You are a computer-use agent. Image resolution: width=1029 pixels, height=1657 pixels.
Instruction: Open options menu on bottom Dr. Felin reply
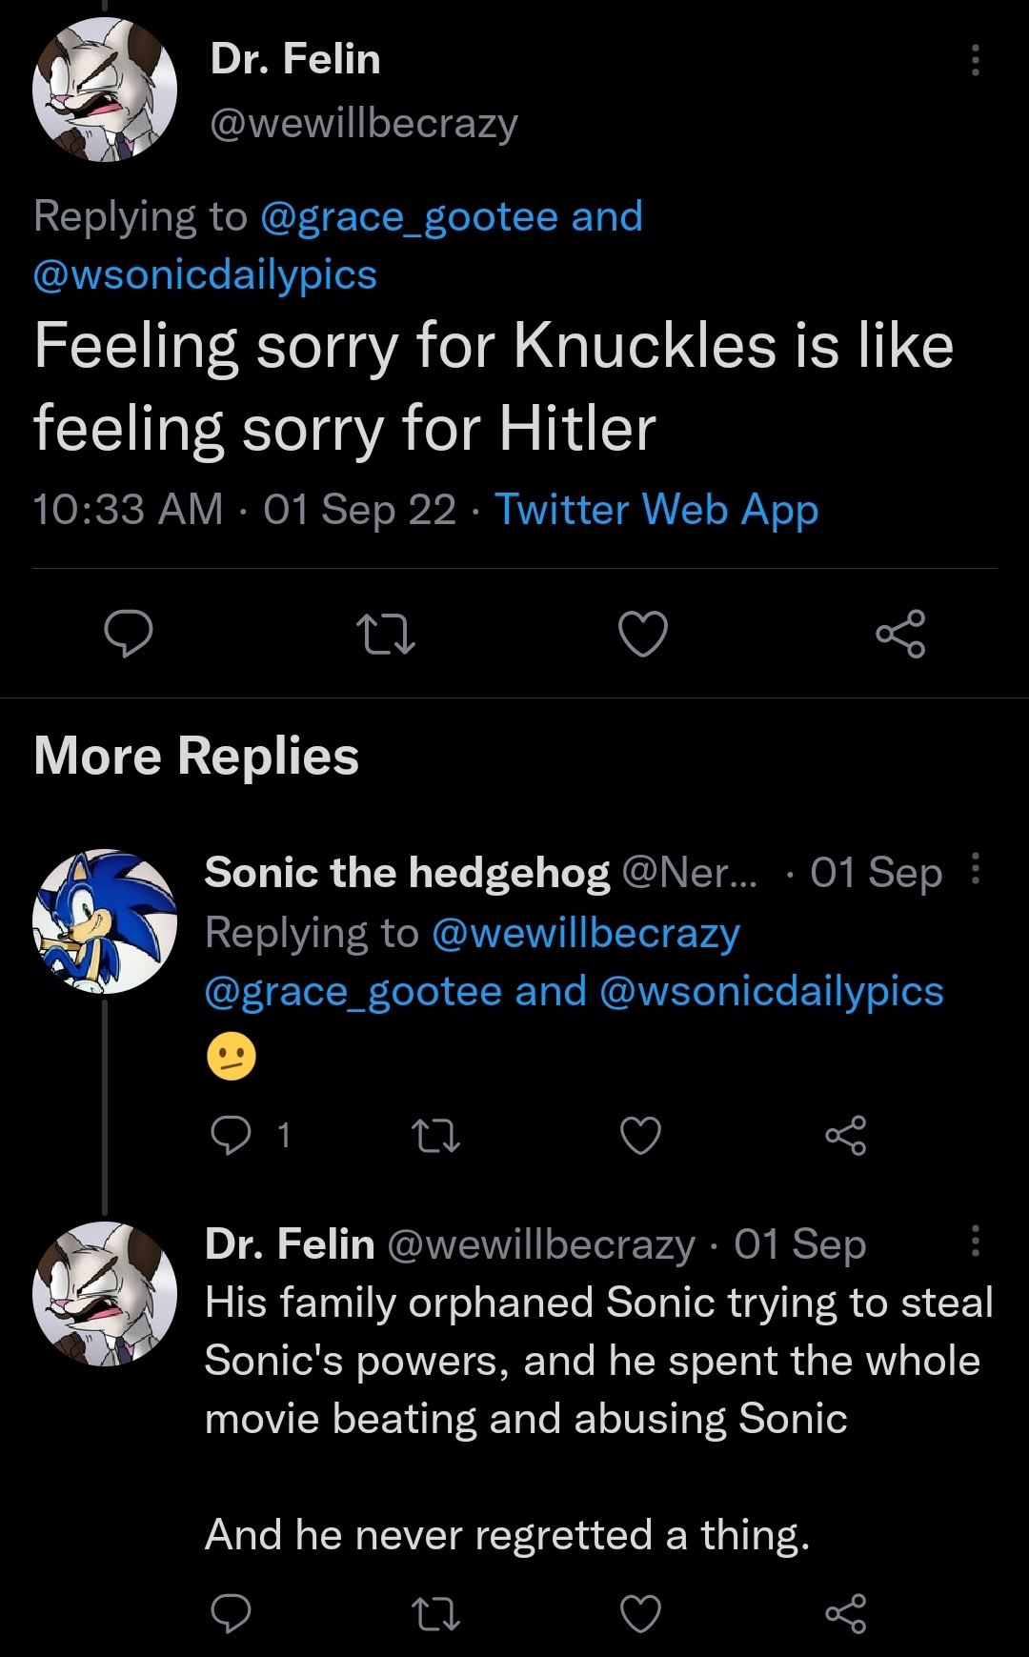(x=975, y=1241)
